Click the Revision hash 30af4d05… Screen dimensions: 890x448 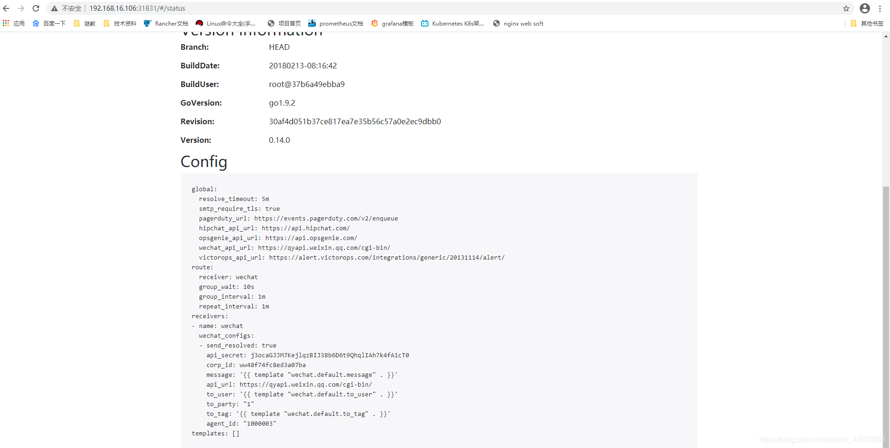(x=355, y=121)
